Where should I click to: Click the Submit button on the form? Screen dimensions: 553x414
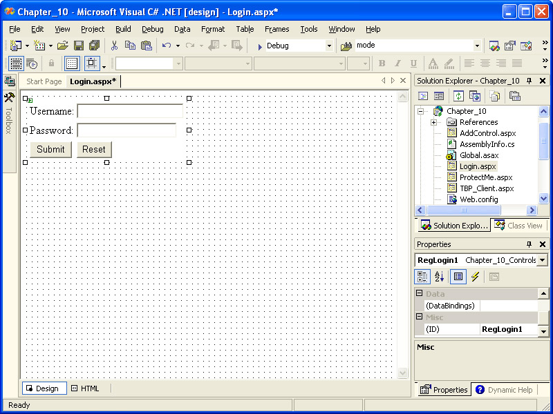(x=50, y=149)
